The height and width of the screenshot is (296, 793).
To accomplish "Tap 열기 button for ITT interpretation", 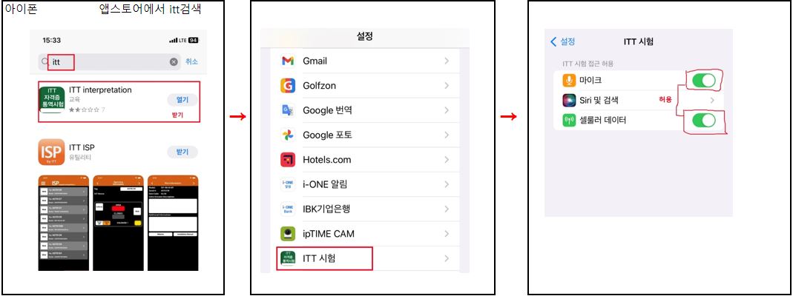I will click(x=182, y=100).
